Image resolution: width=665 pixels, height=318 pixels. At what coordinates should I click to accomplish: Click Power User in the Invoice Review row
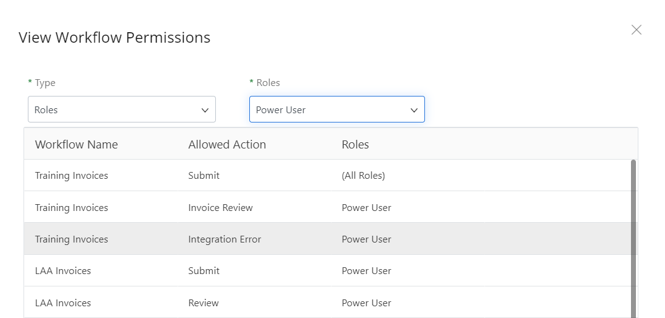click(x=366, y=208)
